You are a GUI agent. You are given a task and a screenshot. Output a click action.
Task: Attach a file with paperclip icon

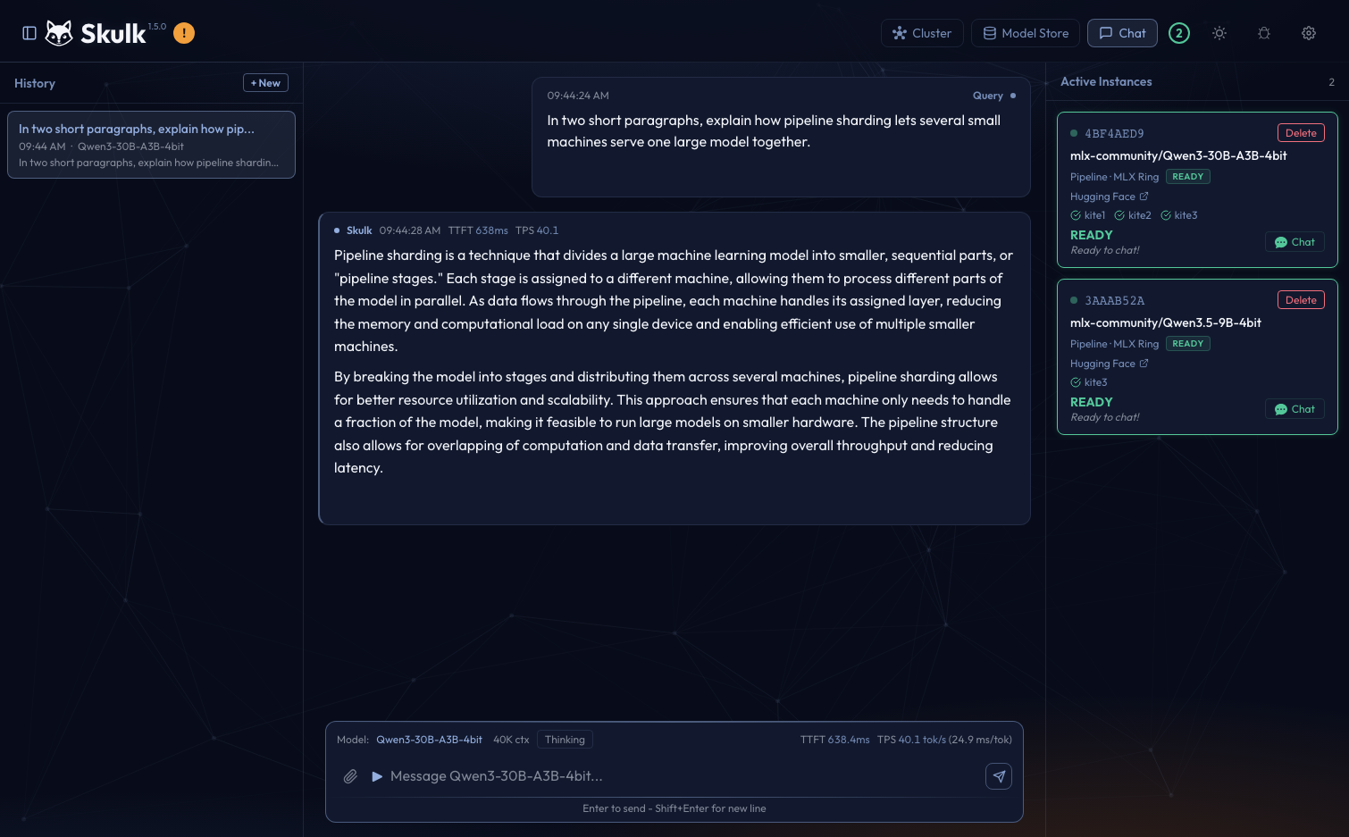pos(350,776)
